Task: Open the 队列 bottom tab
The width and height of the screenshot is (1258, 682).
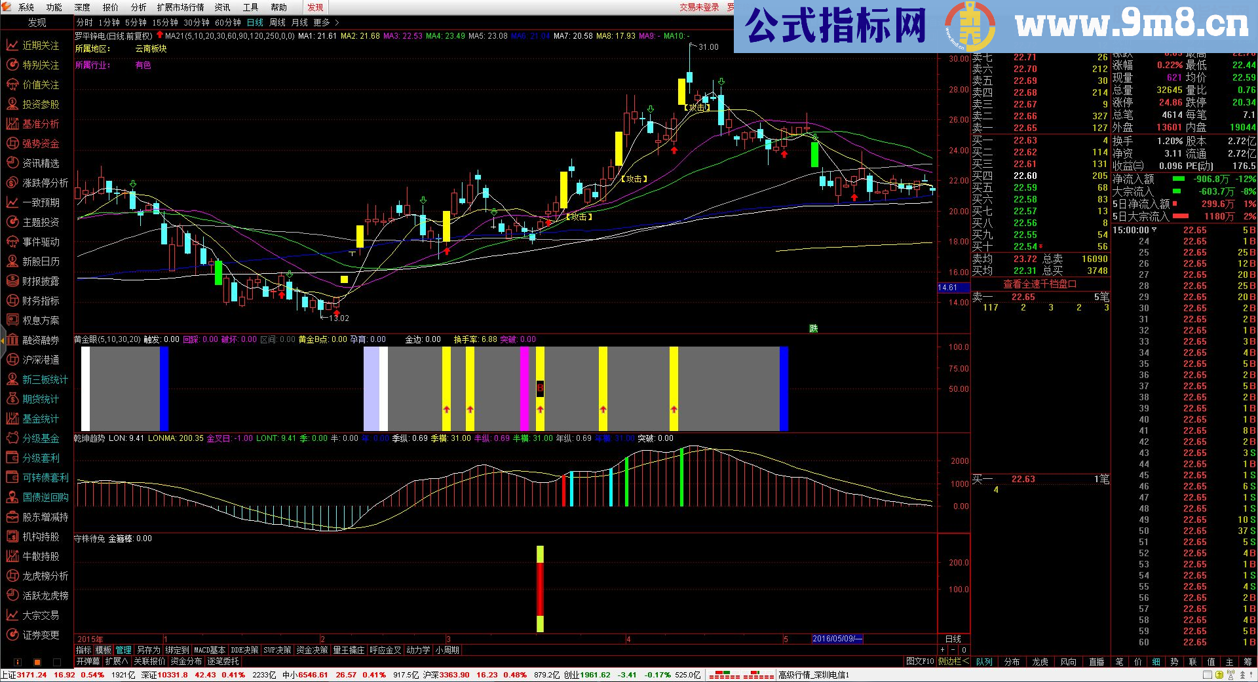Action: pyautogui.click(x=984, y=662)
